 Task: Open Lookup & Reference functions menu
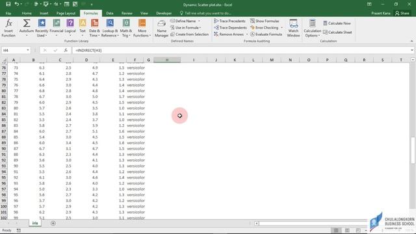110,28
